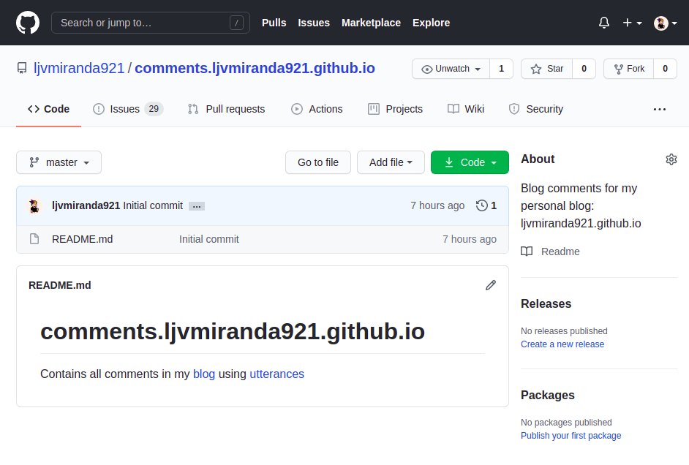Open the Pull requests tab
This screenshot has height=465, width=689.
226,109
